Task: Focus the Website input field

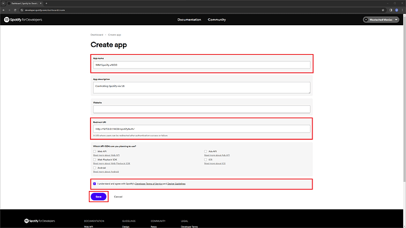Action: [x=201, y=109]
